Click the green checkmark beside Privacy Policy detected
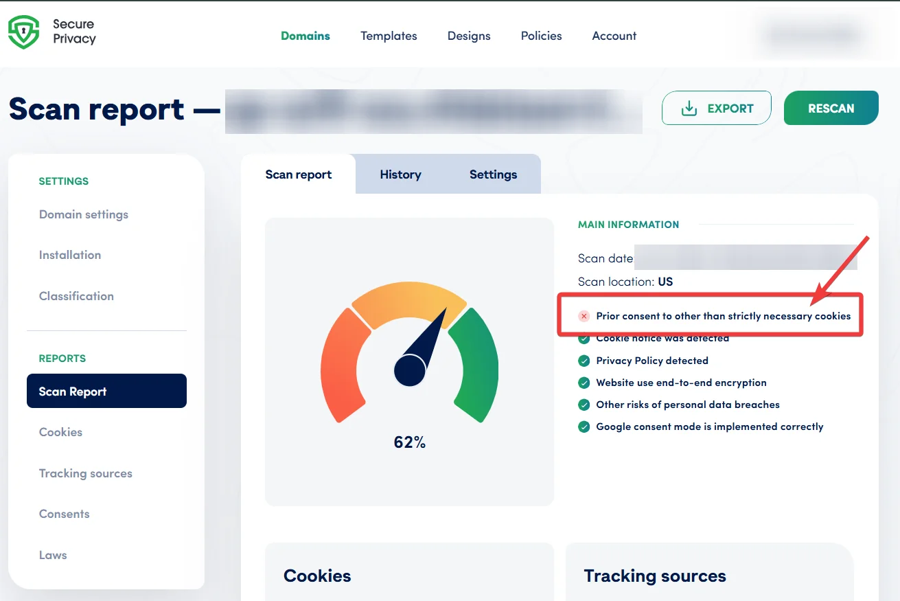Viewport: 900px width, 601px height. point(584,361)
